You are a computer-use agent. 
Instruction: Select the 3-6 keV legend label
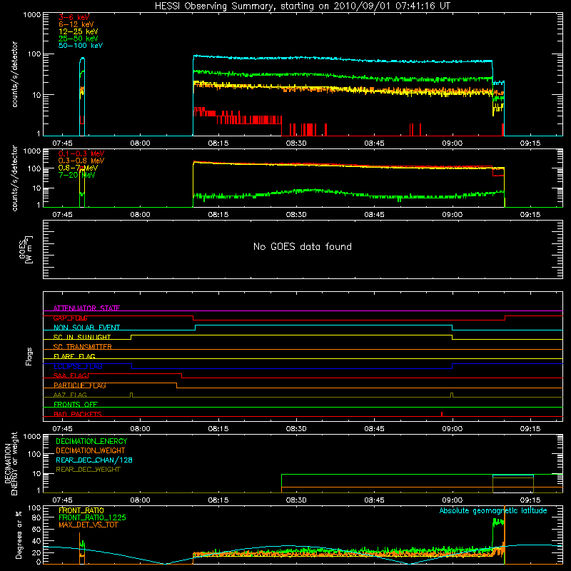[74, 17]
